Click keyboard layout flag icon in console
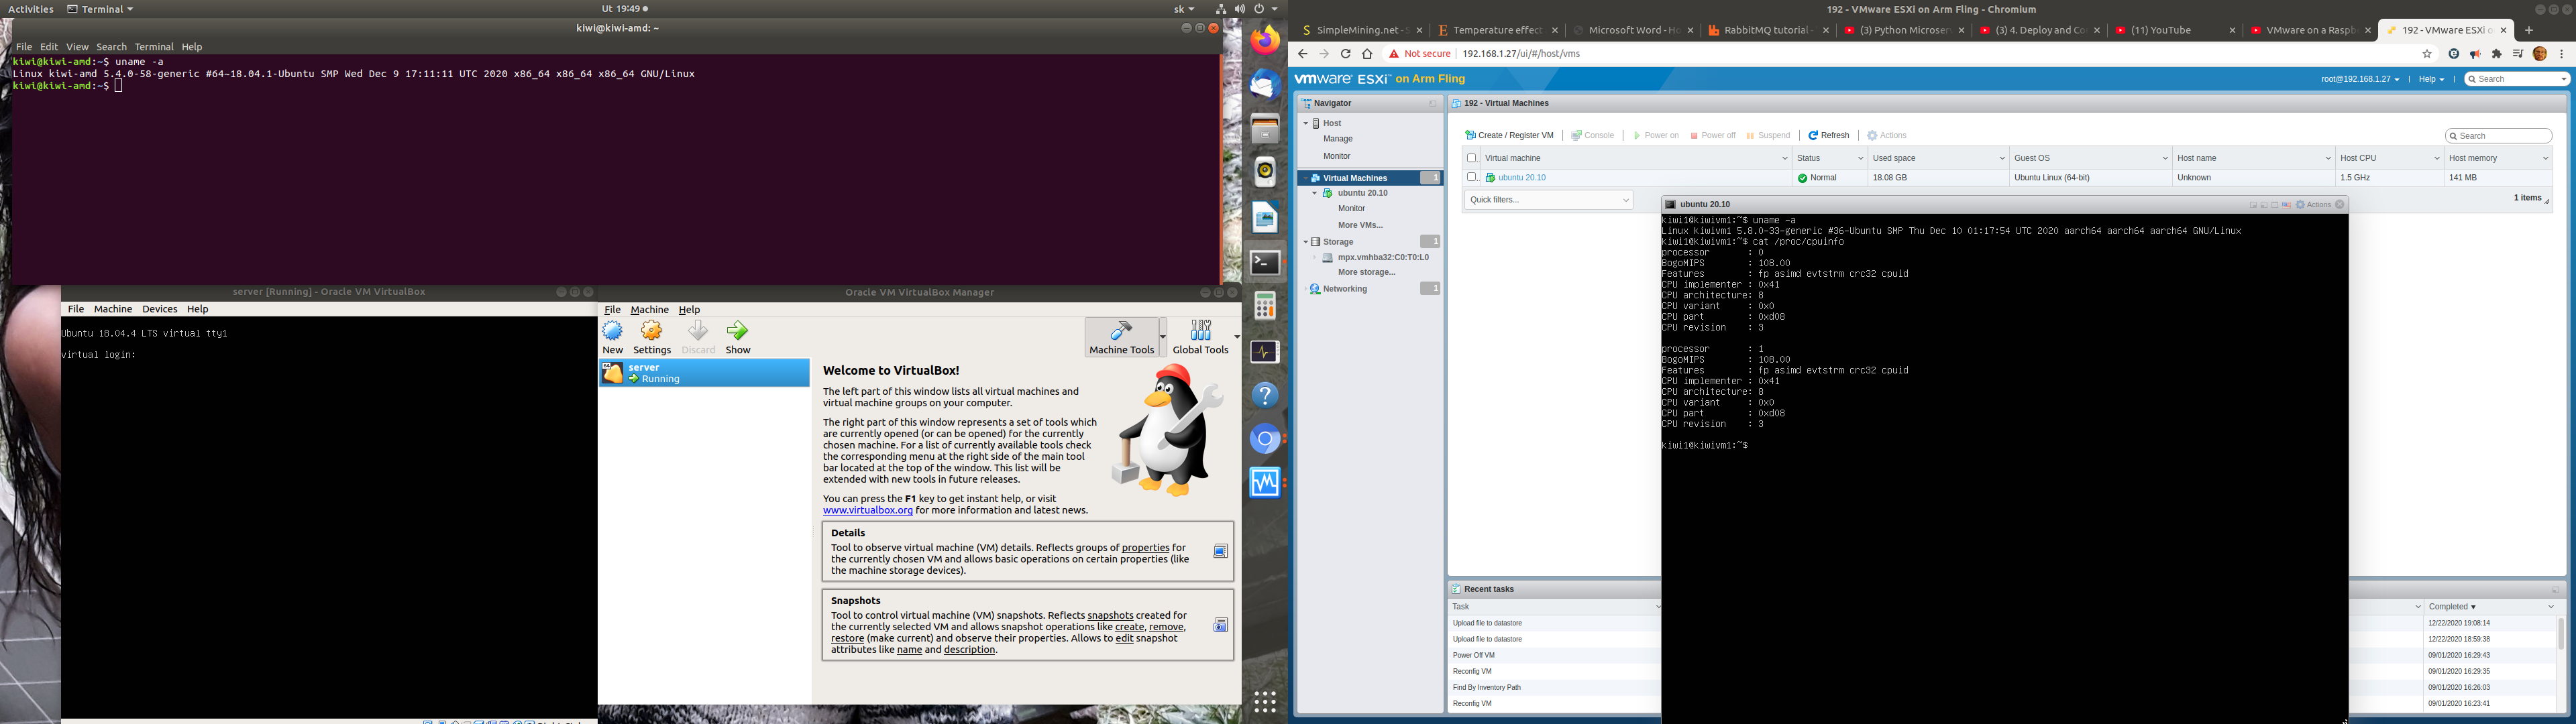The height and width of the screenshot is (724, 2576). [x=2286, y=205]
